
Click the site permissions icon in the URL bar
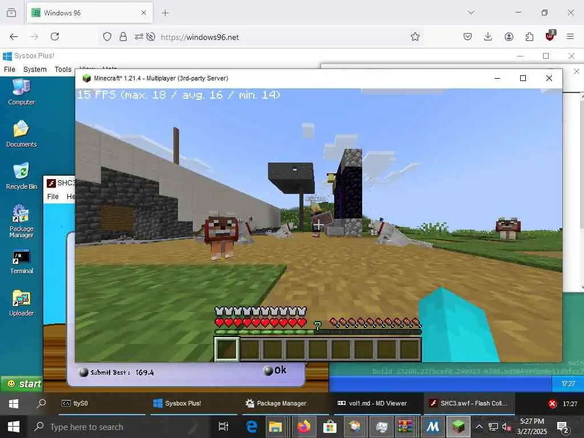[x=139, y=36]
